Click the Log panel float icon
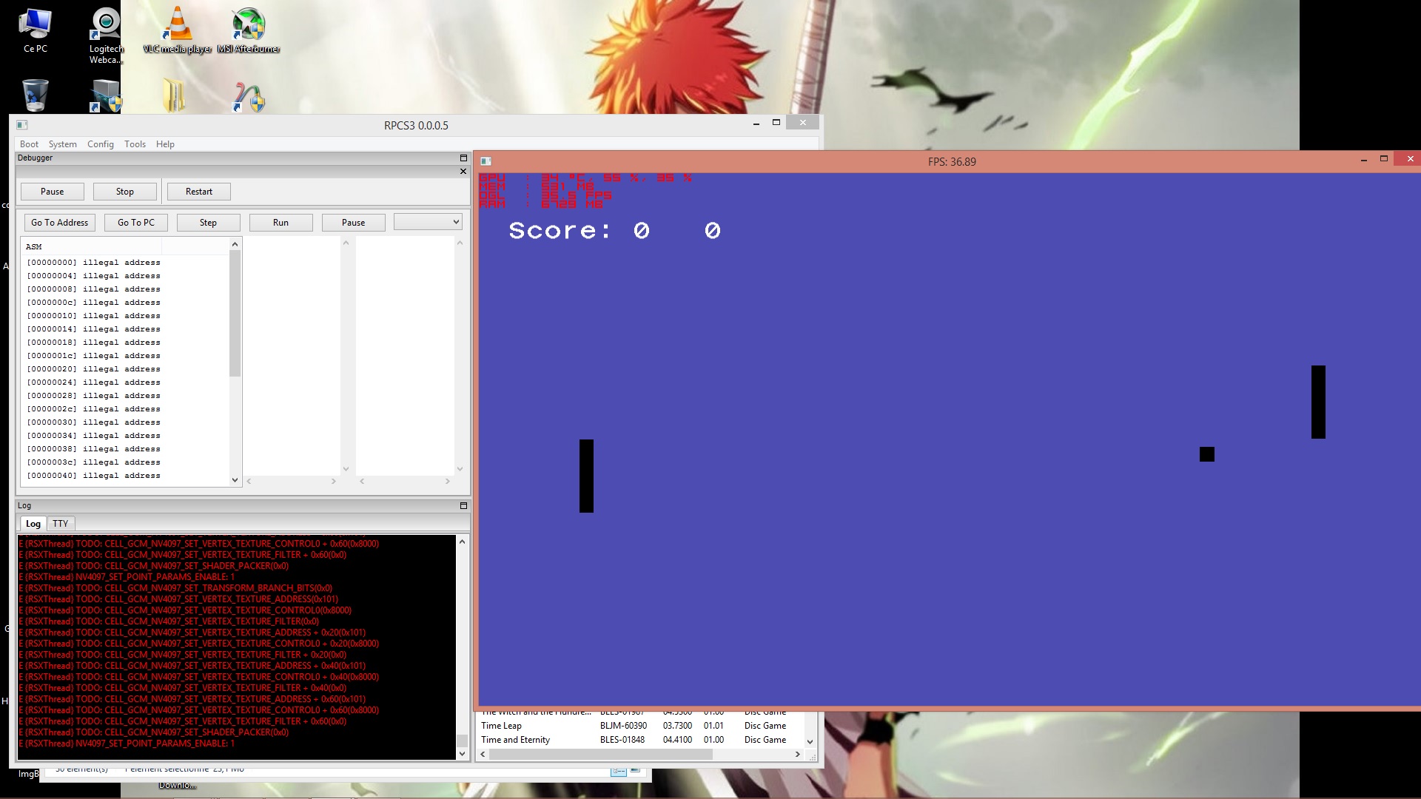 (463, 506)
